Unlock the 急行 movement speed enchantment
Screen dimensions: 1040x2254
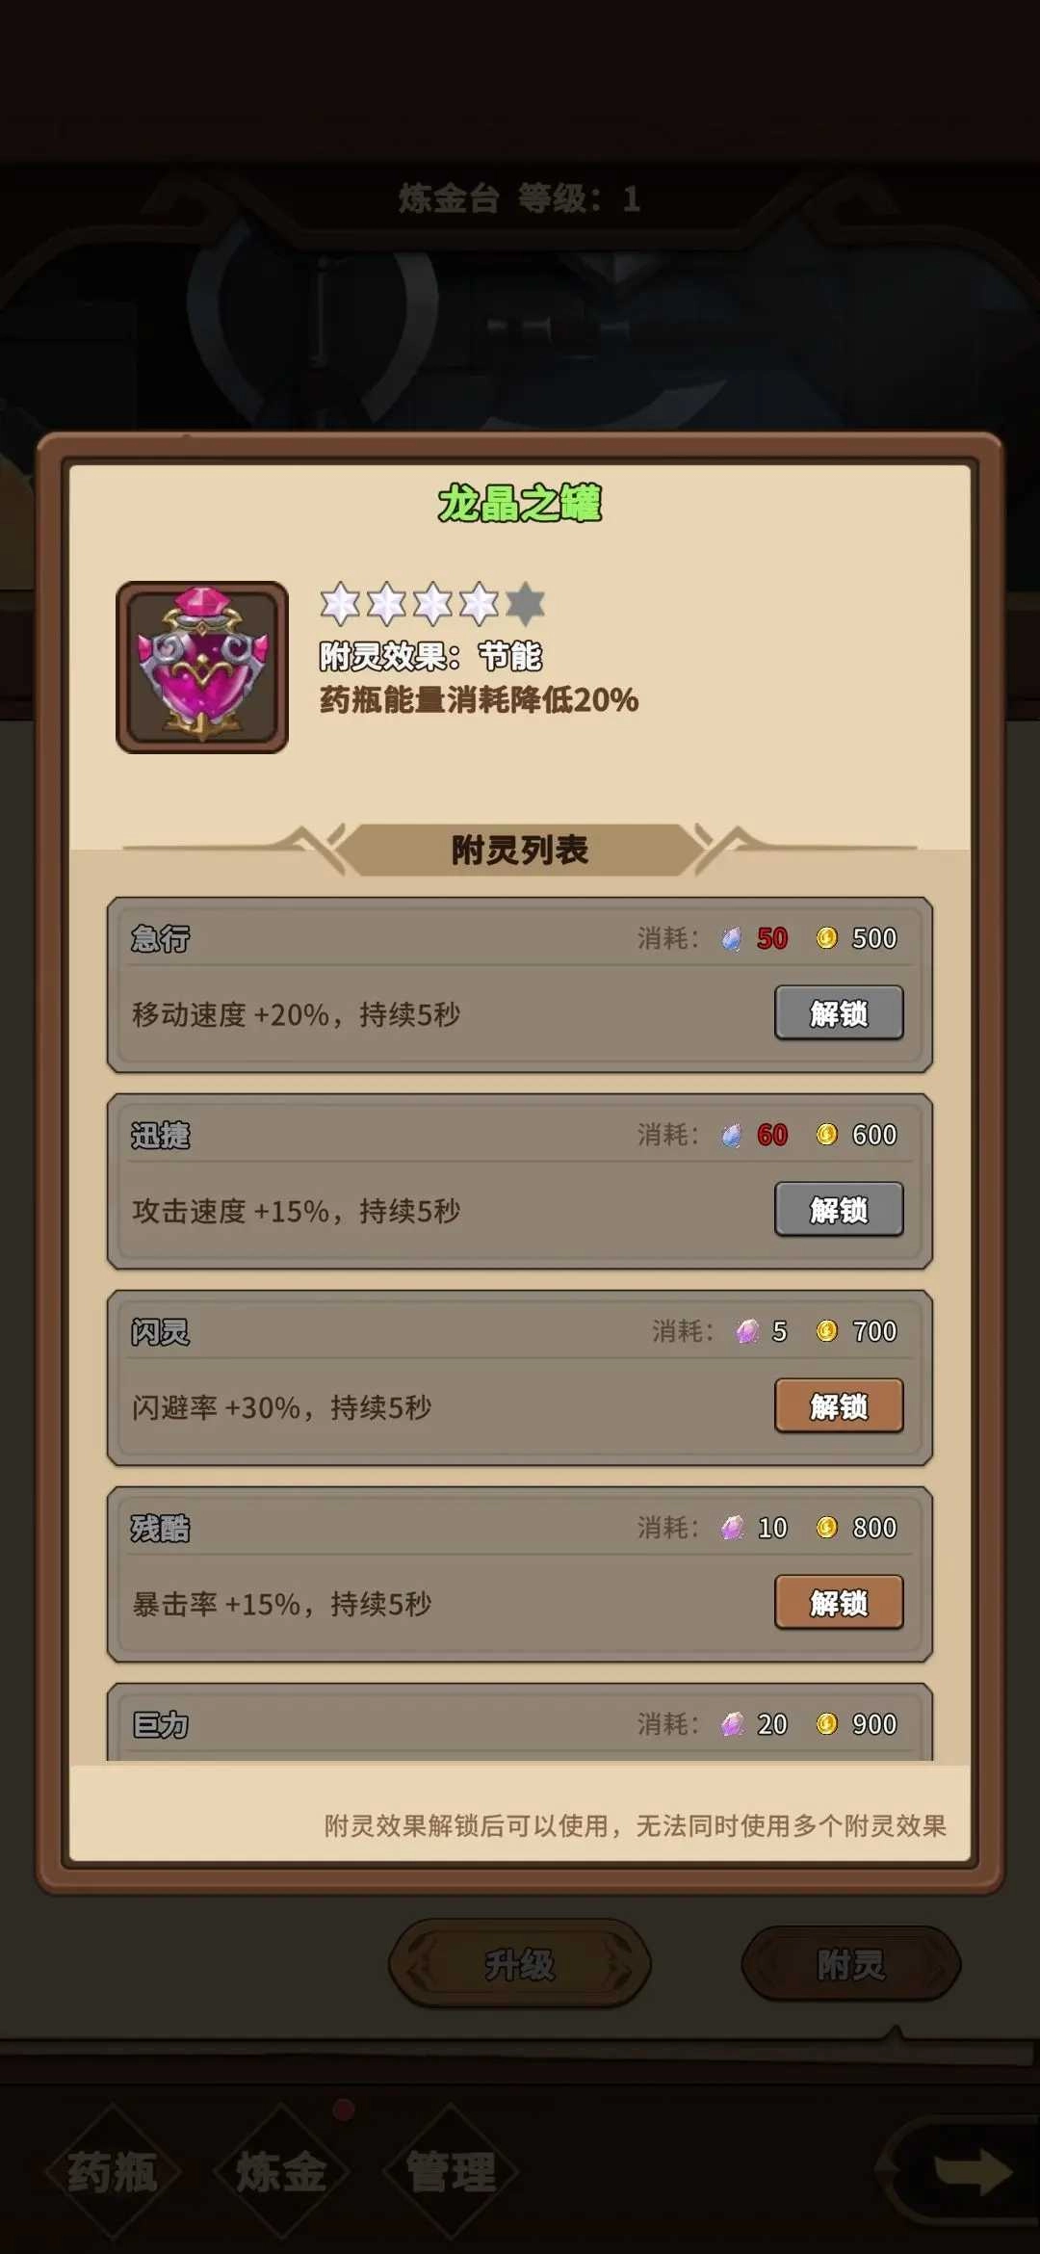point(839,1012)
